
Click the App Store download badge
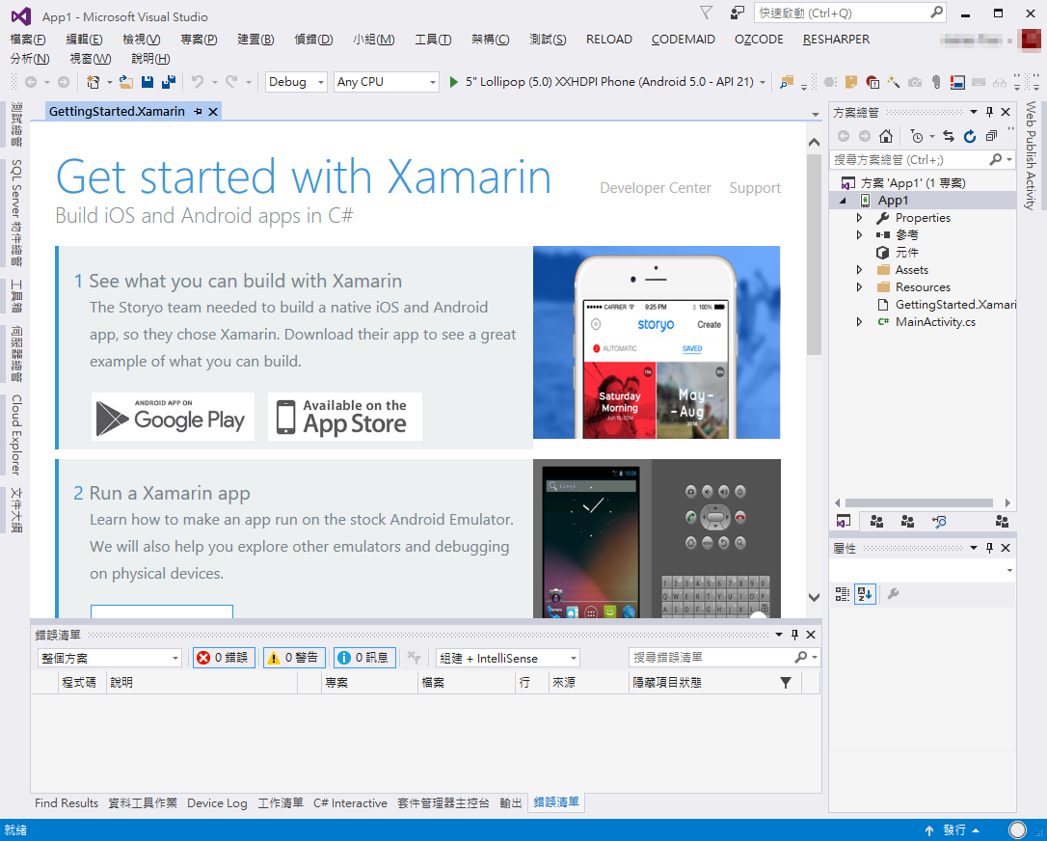tap(344, 417)
